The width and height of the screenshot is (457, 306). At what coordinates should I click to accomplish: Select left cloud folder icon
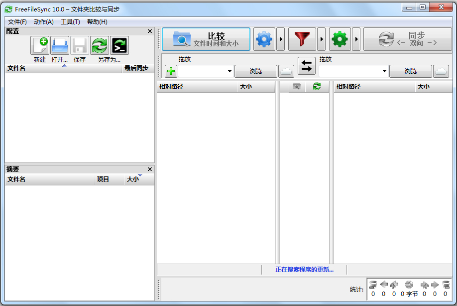(x=286, y=71)
